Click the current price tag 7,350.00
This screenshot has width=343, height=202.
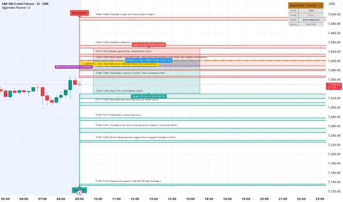coord(334,86)
